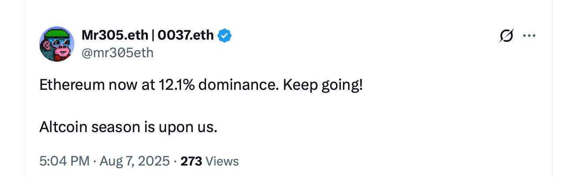Click the Mr305.eth display name

point(115,35)
